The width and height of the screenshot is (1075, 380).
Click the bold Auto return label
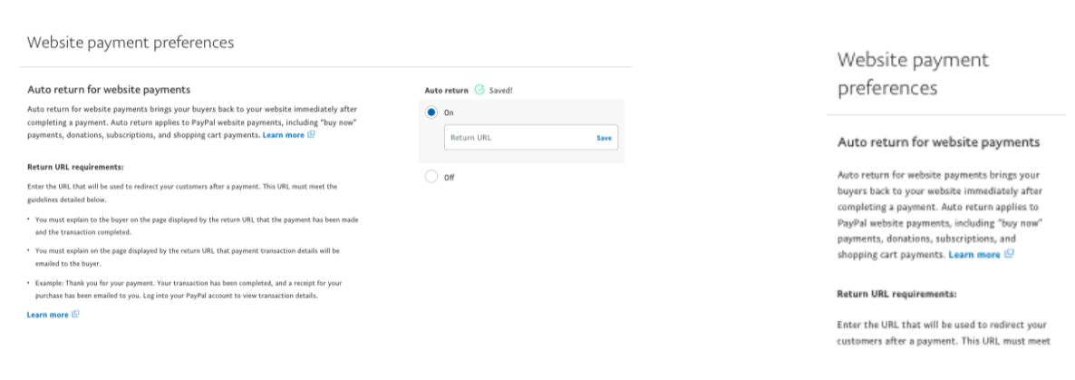tap(446, 91)
